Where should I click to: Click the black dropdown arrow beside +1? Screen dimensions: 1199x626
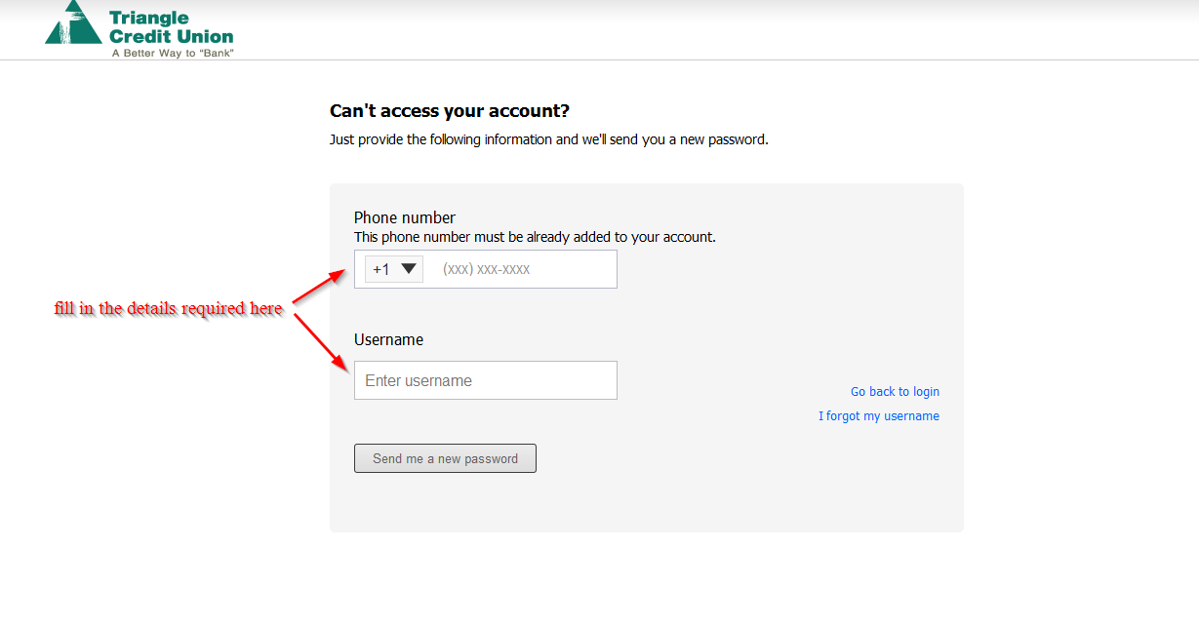(409, 268)
